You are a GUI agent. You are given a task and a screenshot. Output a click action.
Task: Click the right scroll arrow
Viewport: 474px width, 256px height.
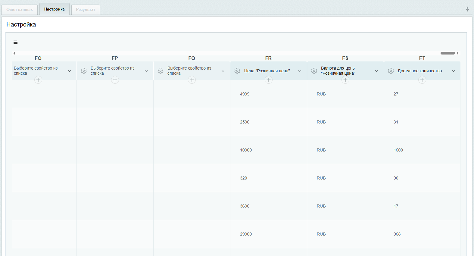[x=458, y=53]
